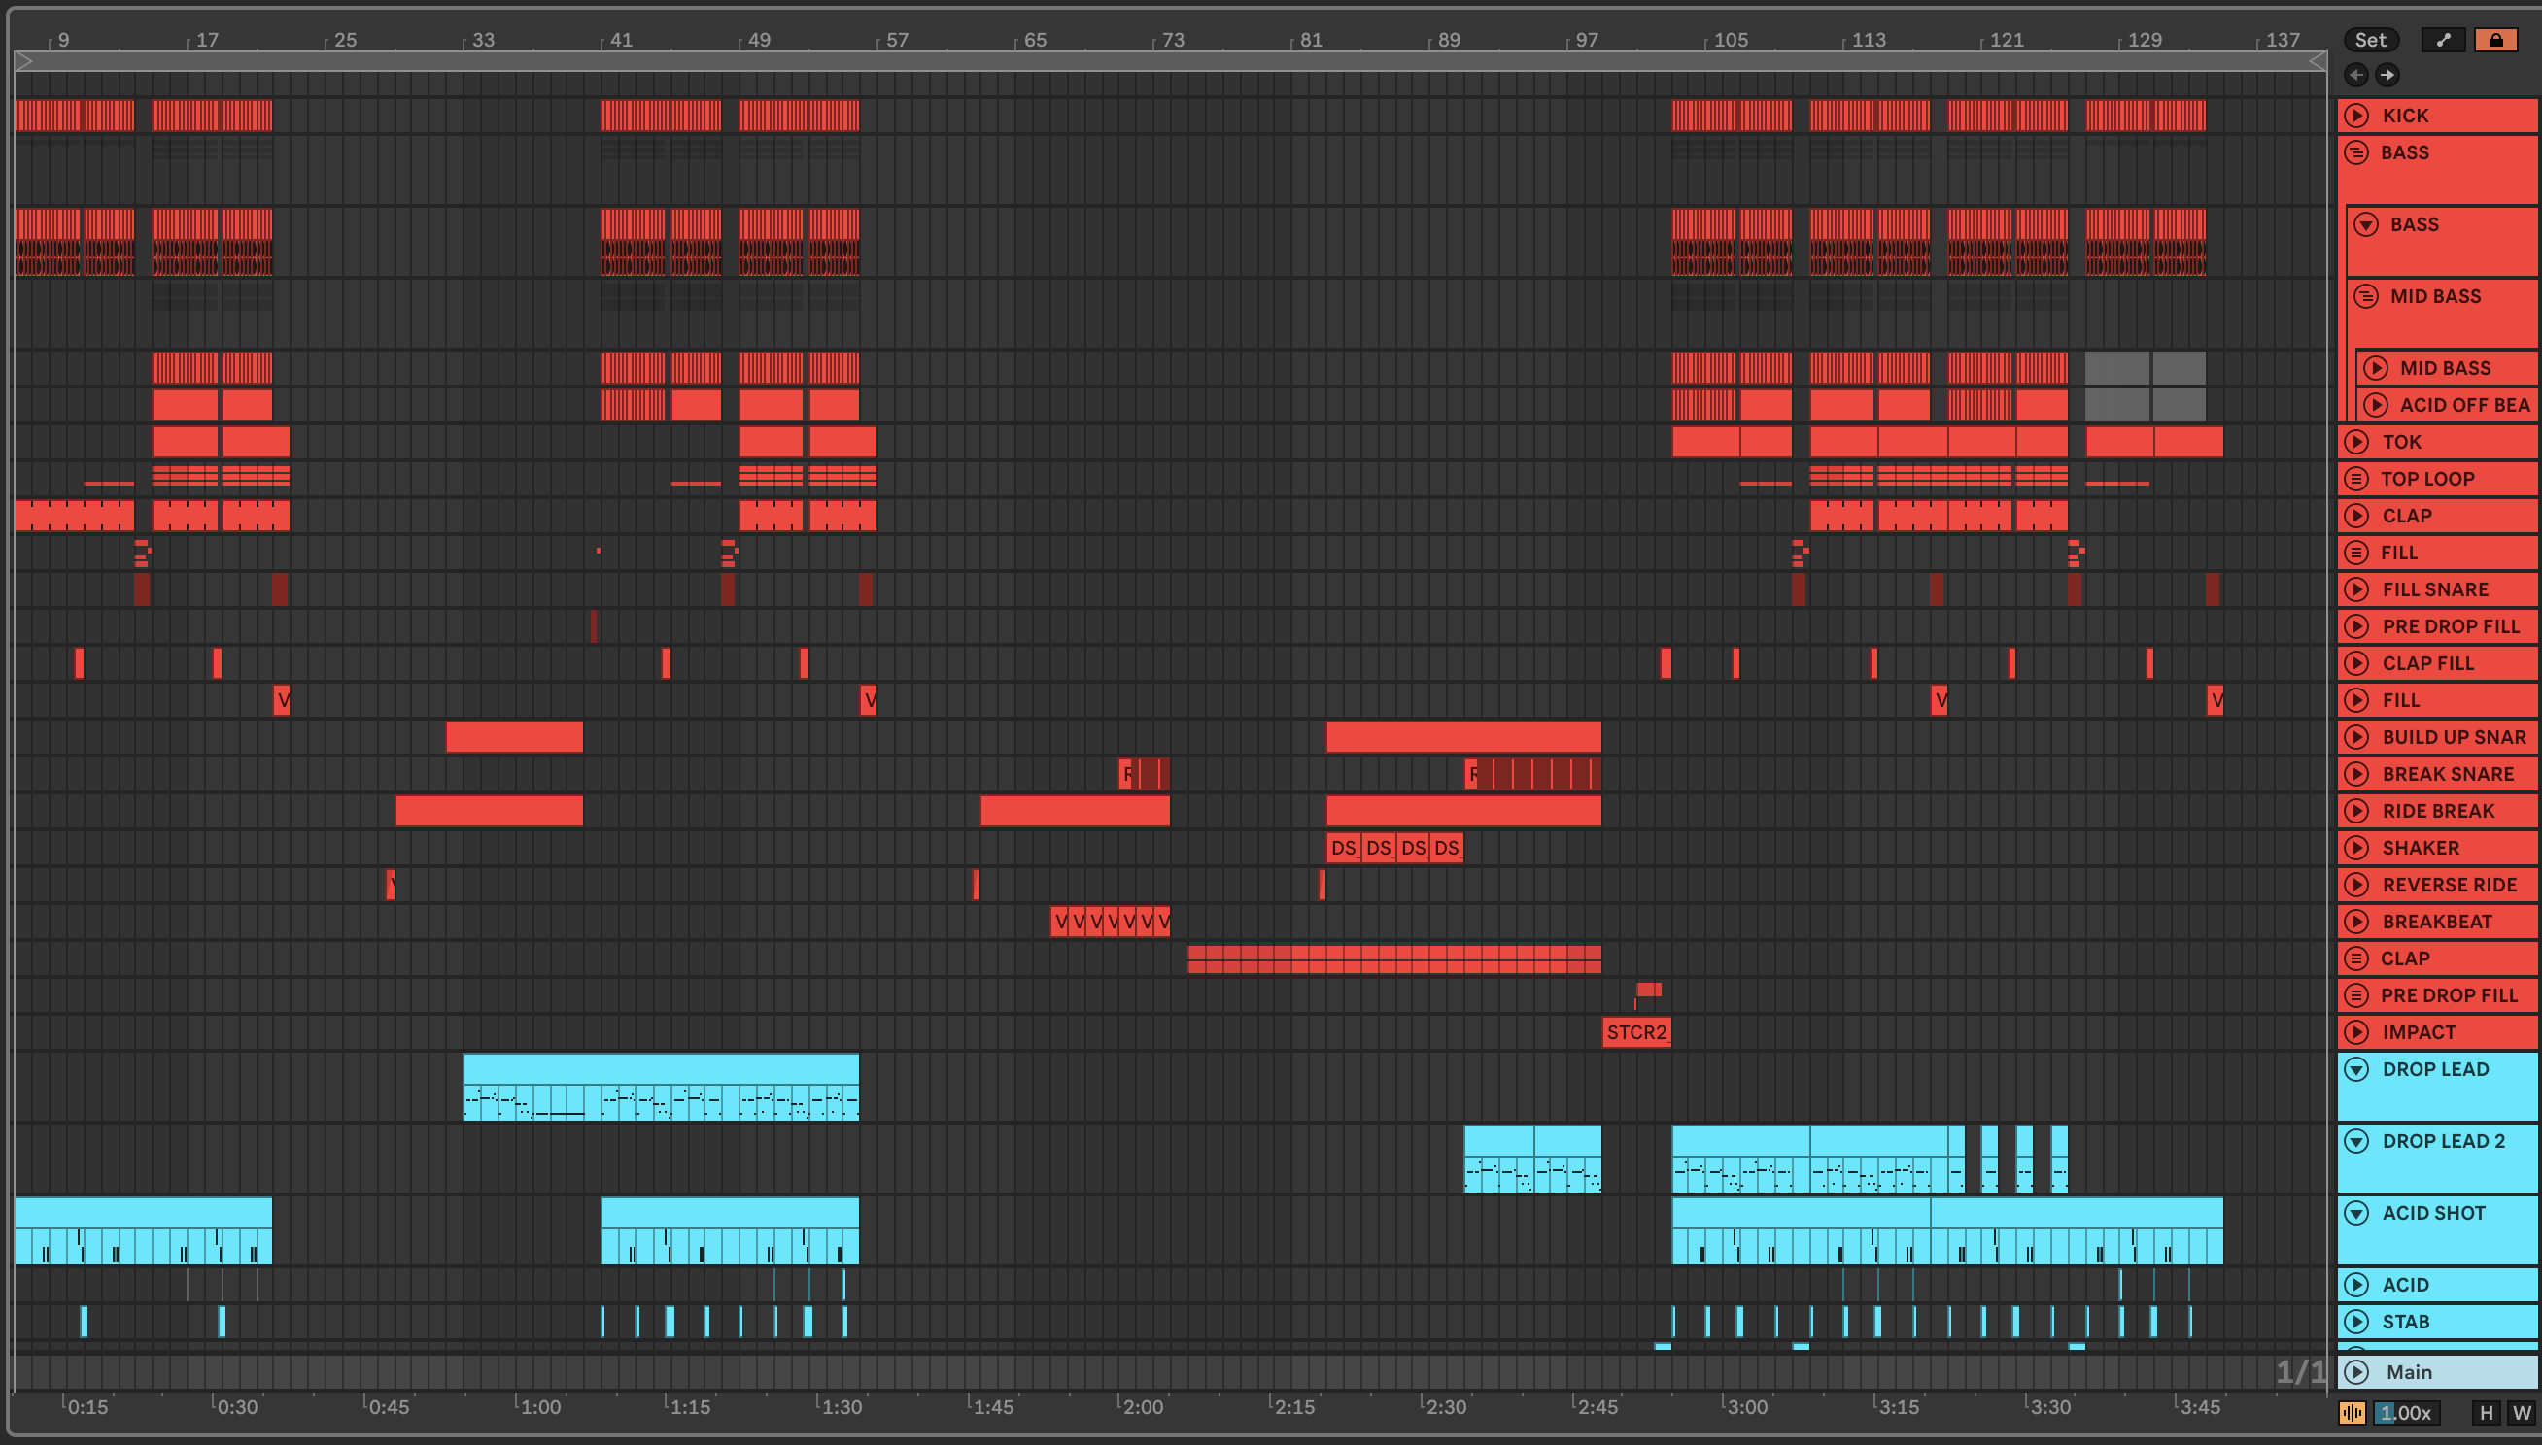
Task: Click unfold icon of CLAP track below TOP LOOP
Action: [x=2356, y=516]
